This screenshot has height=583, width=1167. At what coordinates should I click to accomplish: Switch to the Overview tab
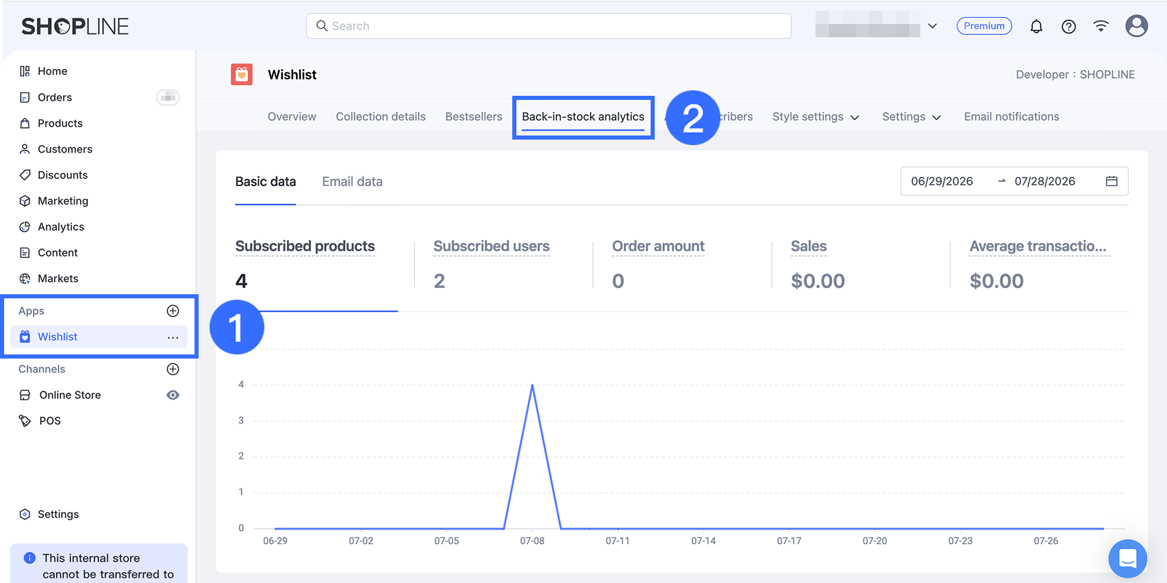(x=292, y=117)
